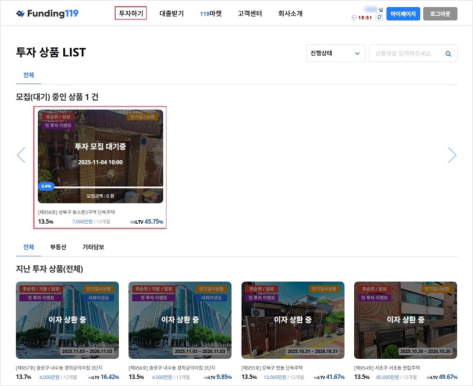Click the 마이페이지 button
Image resolution: width=473 pixels, height=386 pixels.
tap(403, 14)
